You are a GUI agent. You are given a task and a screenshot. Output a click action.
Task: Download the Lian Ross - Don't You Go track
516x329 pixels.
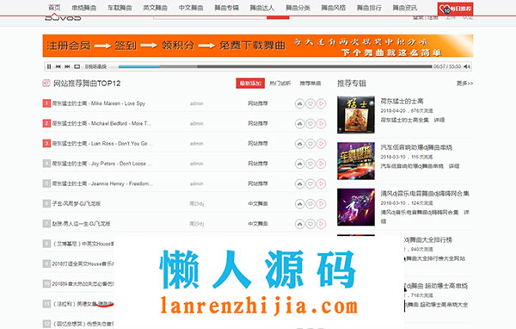pos(299,144)
